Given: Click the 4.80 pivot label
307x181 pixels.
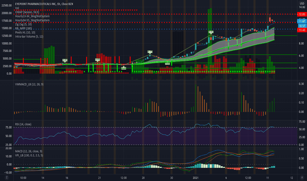Looking at the screenshot, I should point(65,60).
